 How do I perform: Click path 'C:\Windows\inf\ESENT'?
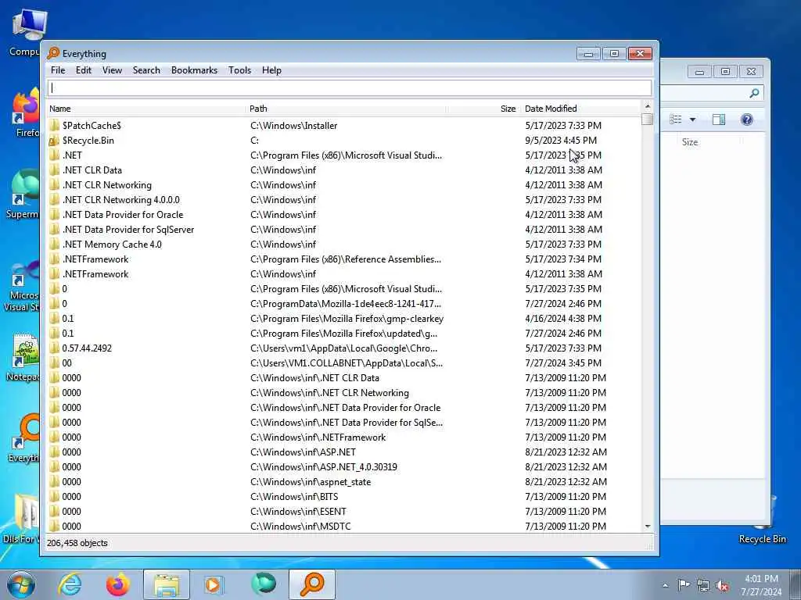coord(298,511)
